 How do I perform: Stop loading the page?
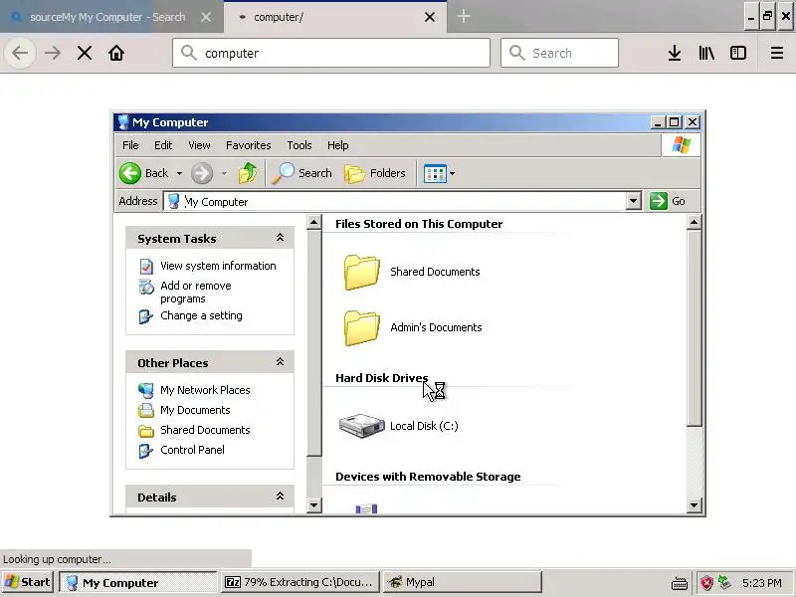85,53
